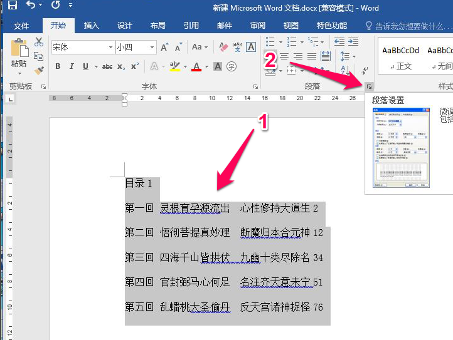The width and height of the screenshot is (453, 340).
Task: Click the Redo (repeat) icon
Action: (55, 5)
